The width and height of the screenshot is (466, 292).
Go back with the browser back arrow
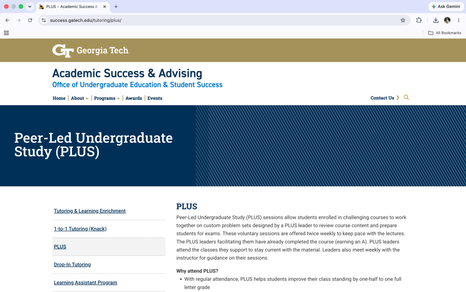point(7,20)
